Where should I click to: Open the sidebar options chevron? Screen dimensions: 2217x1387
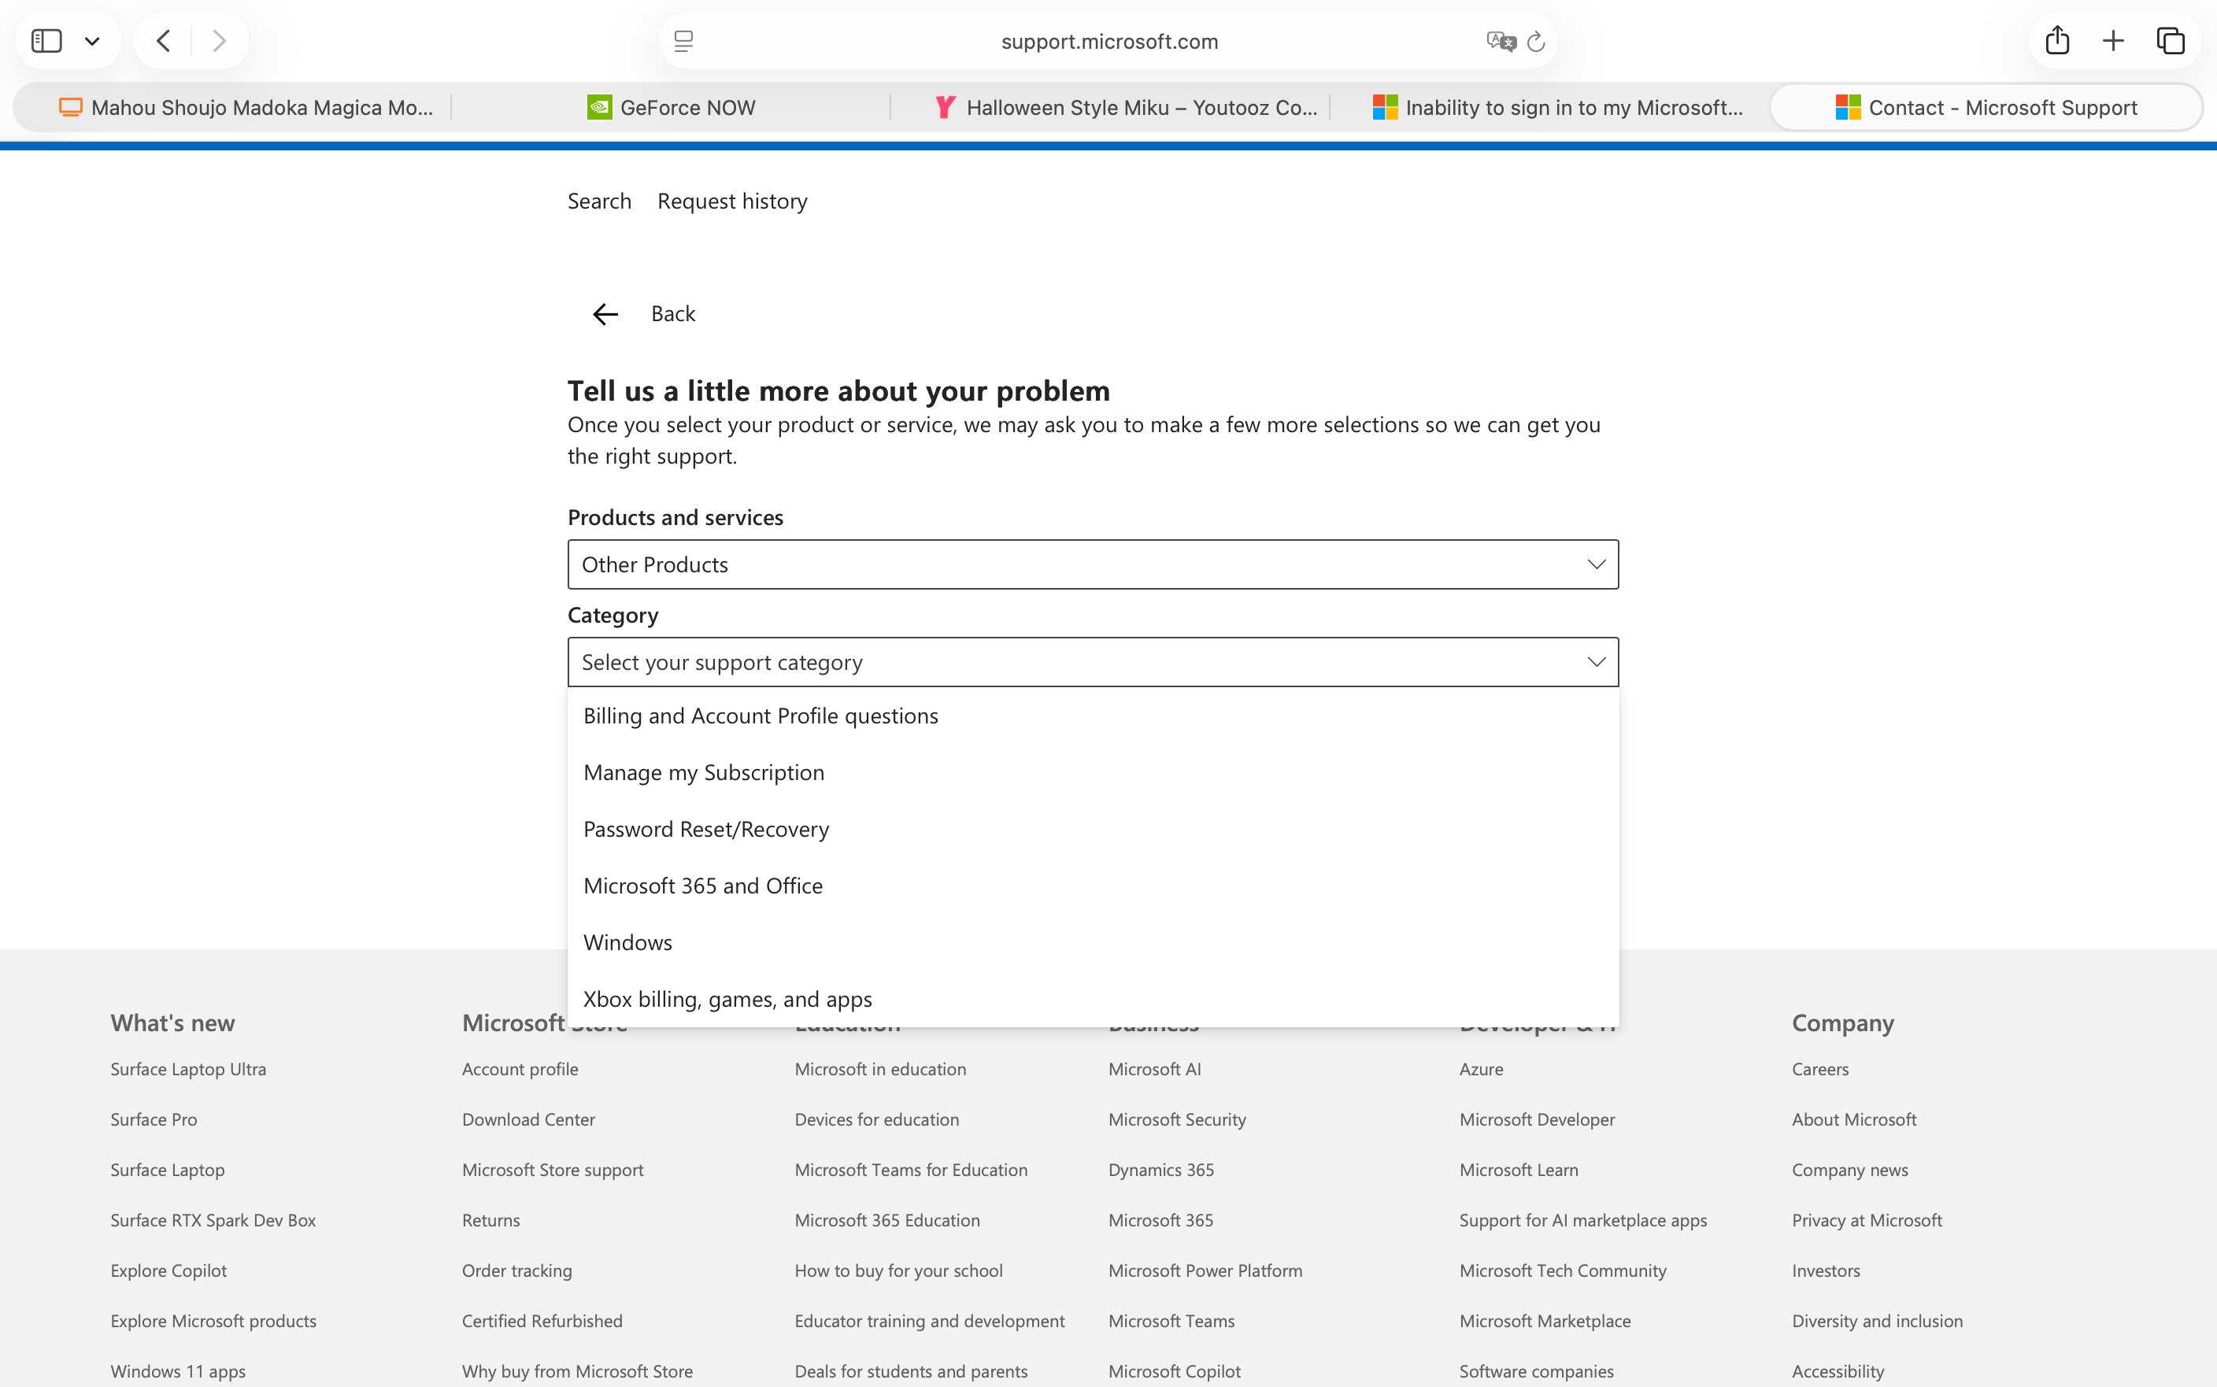[92, 41]
